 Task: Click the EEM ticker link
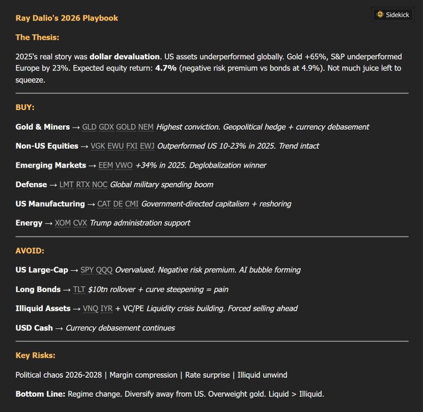pyautogui.click(x=106, y=165)
